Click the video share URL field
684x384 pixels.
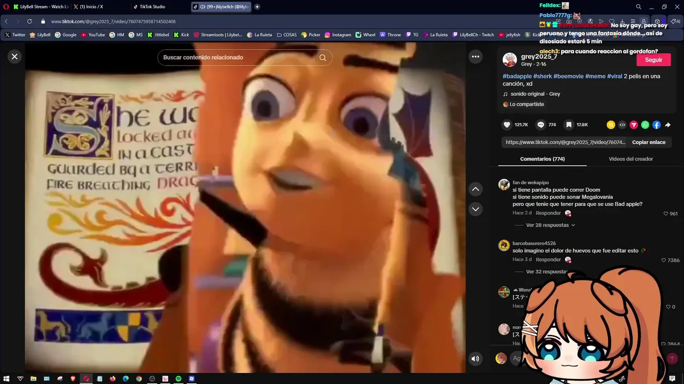564,142
